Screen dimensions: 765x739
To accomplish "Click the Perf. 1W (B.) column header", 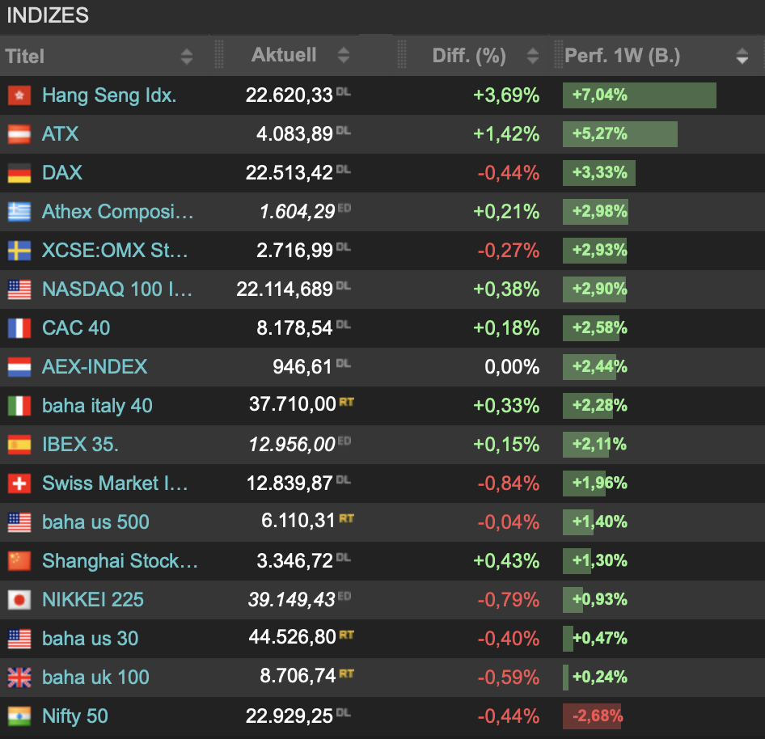I will 622,56.
